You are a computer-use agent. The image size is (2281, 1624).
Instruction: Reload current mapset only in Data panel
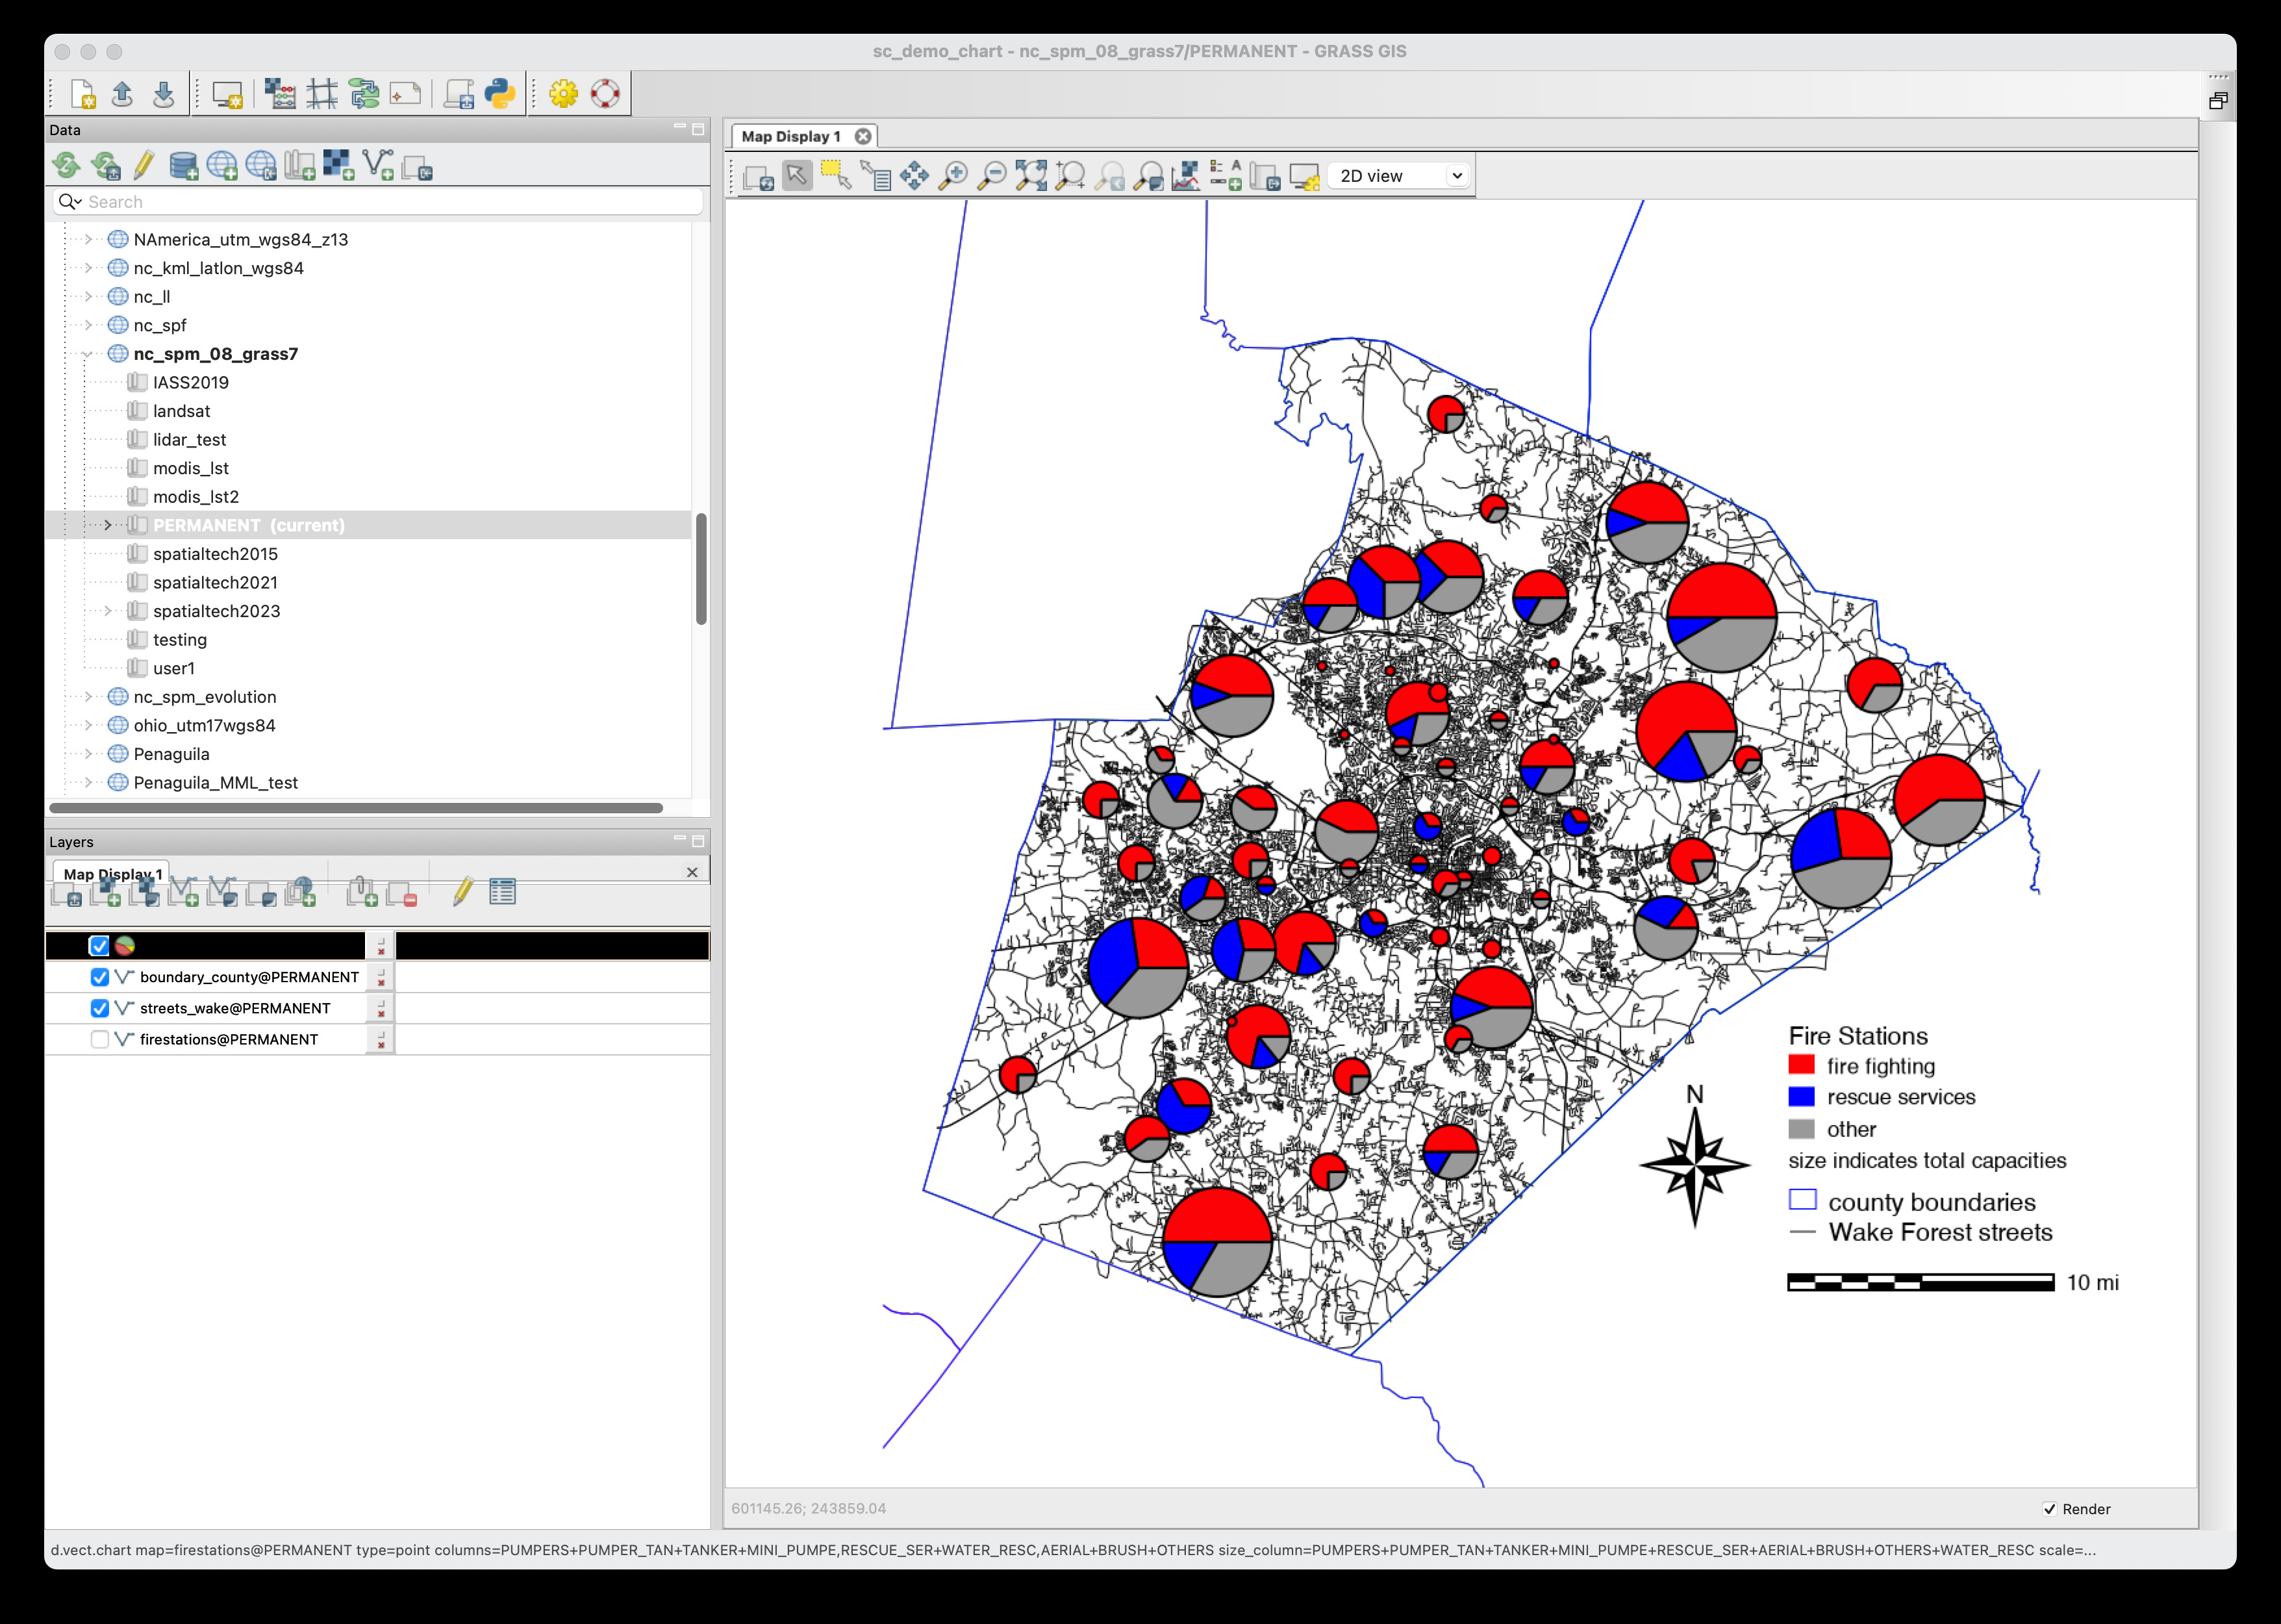tap(106, 165)
